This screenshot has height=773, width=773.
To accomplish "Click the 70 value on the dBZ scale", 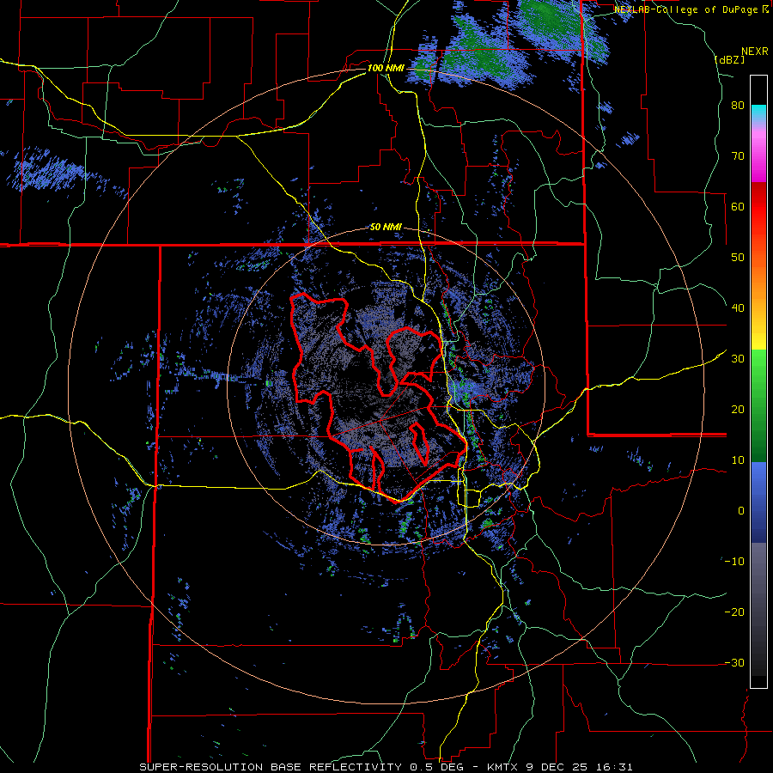I will click(738, 155).
